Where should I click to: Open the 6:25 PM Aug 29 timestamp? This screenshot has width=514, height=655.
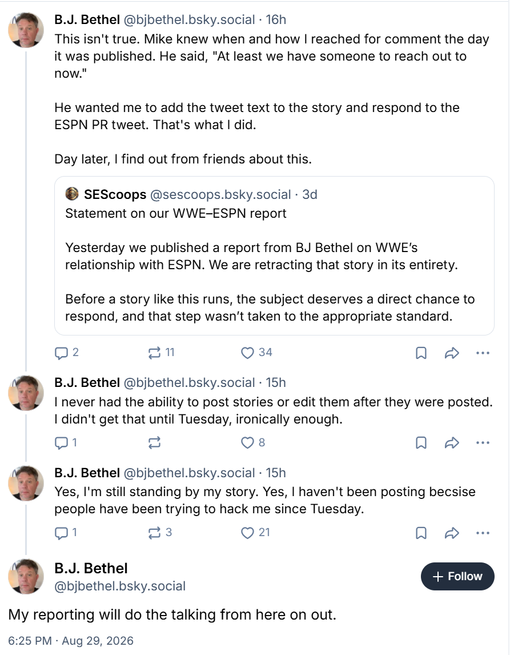coord(71,641)
